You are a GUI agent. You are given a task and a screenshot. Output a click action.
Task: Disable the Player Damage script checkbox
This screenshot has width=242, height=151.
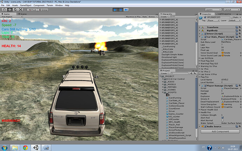coord(206,85)
